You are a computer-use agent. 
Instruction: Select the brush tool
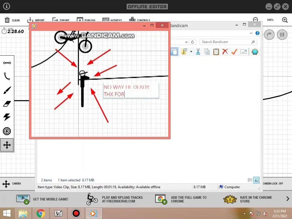7,90
